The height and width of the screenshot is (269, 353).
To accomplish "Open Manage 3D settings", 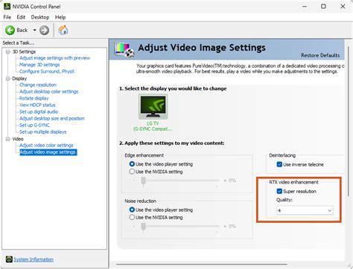I will coord(39,65).
